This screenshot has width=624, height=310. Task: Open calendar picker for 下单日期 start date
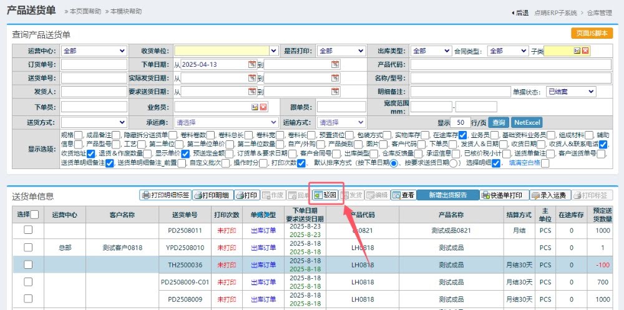pos(252,64)
